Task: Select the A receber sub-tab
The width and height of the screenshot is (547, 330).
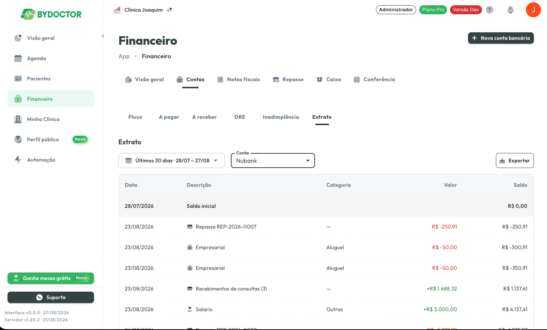Action: [204, 117]
